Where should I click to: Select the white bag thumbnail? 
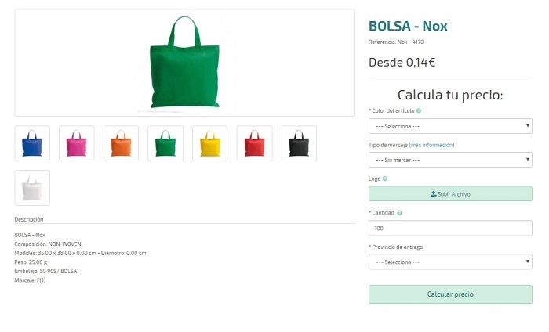32,188
